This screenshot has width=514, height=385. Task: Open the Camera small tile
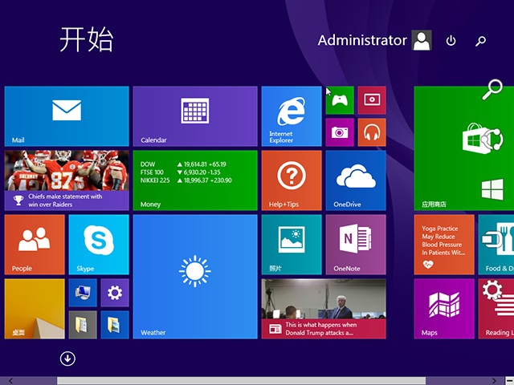point(340,132)
